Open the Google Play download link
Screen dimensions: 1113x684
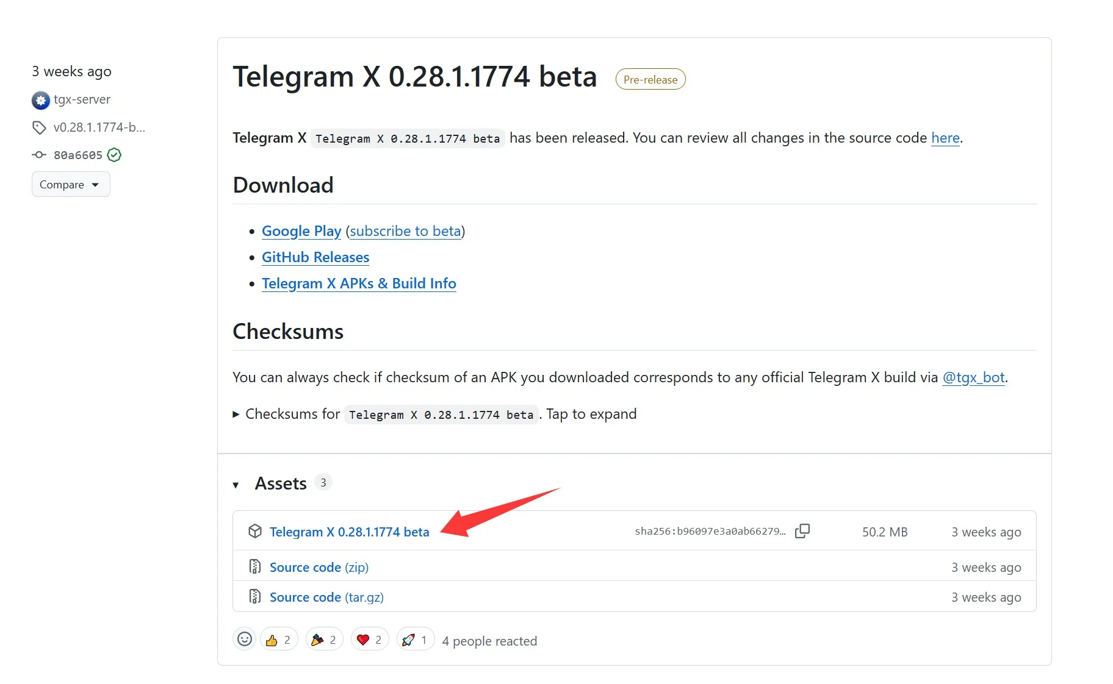(x=301, y=231)
